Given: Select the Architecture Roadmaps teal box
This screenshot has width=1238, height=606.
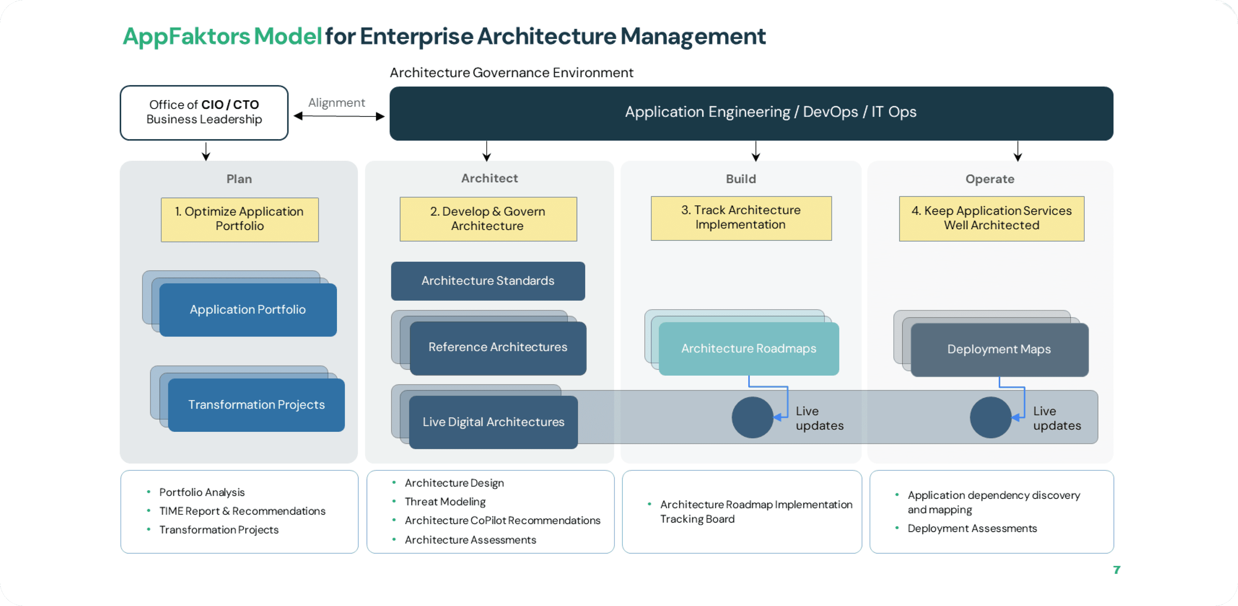Looking at the screenshot, I should tap(748, 348).
